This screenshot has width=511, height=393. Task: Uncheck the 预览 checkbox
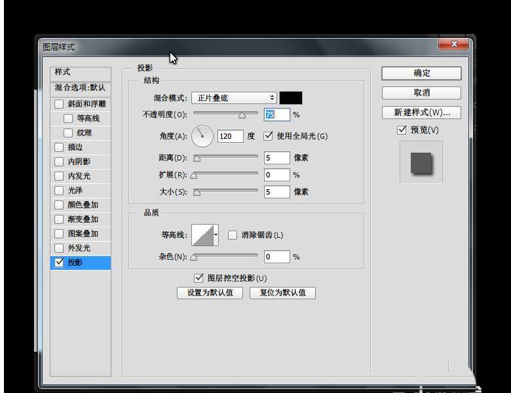402,130
